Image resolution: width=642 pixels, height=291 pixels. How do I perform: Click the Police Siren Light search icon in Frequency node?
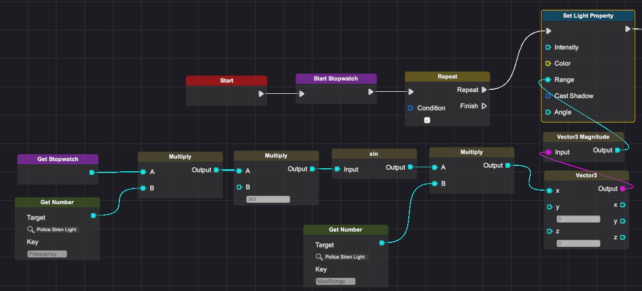[x=30, y=230]
